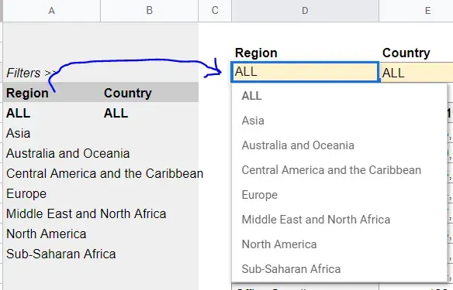Select column D header
This screenshot has width=453, height=290.
[305, 11]
